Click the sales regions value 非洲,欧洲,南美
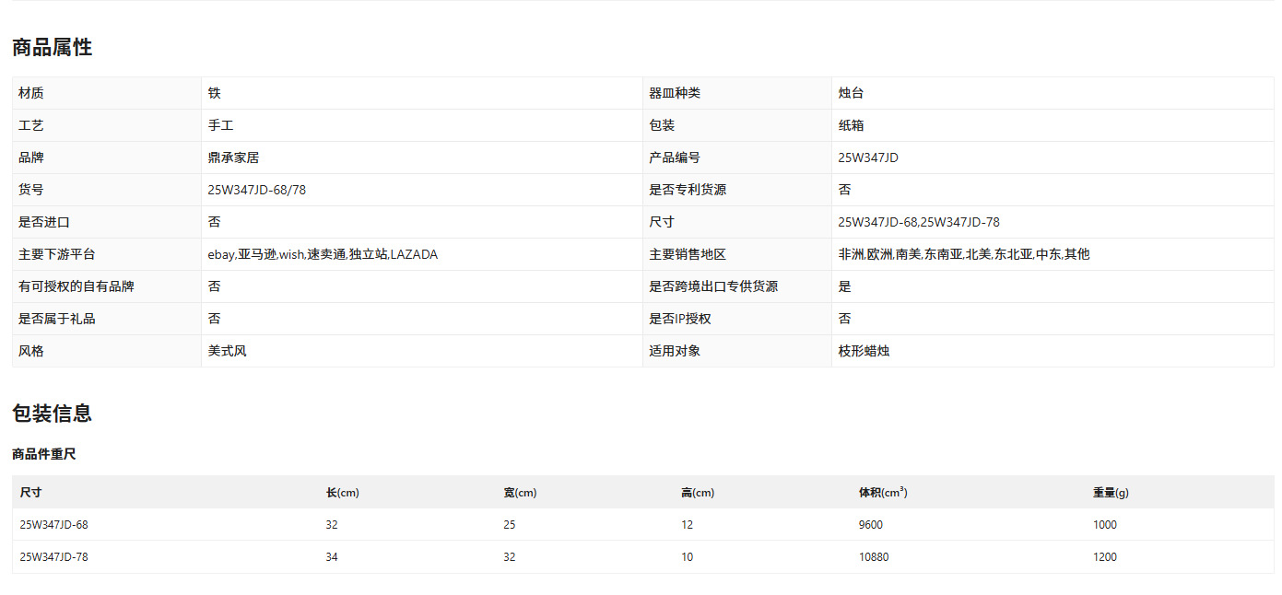This screenshot has width=1282, height=595. [x=963, y=254]
